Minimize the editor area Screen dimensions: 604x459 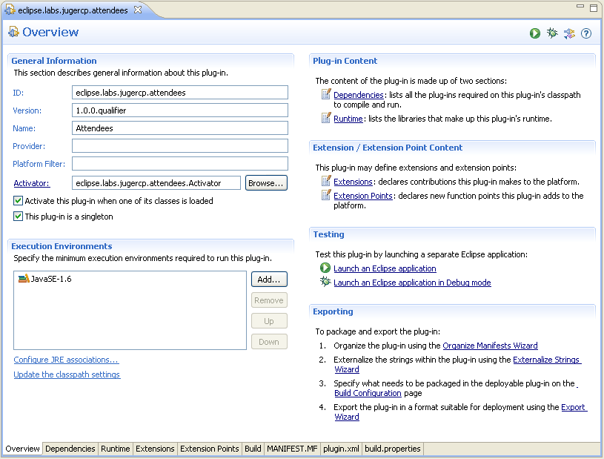580,7
